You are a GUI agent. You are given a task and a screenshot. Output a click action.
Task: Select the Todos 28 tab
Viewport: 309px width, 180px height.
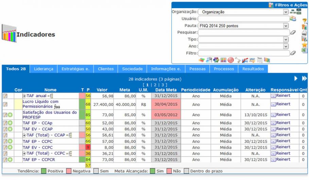(16, 69)
